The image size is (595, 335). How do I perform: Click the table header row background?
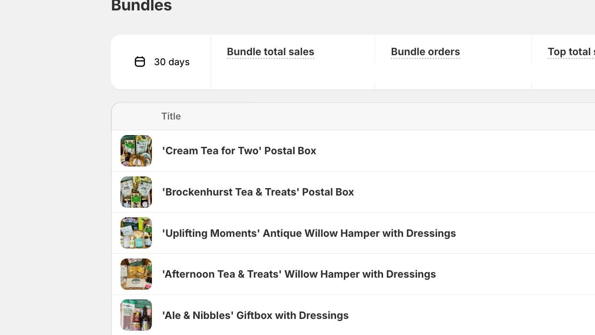point(348,116)
